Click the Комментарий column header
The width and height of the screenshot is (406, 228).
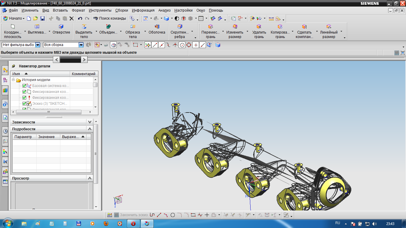[x=84, y=74]
